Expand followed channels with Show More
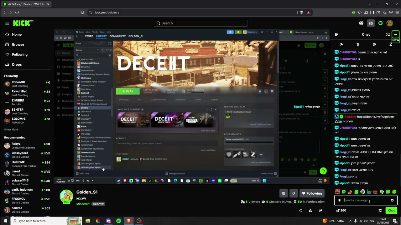The height and width of the screenshot is (225, 401). 11,129
